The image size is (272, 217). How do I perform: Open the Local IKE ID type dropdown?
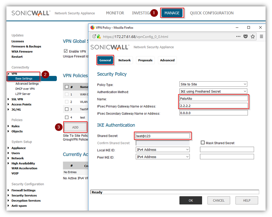163,149
